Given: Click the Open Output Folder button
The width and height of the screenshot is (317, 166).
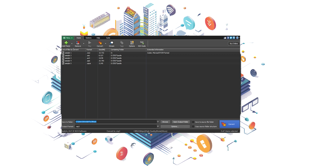Looking at the screenshot, I should pos(180,122).
